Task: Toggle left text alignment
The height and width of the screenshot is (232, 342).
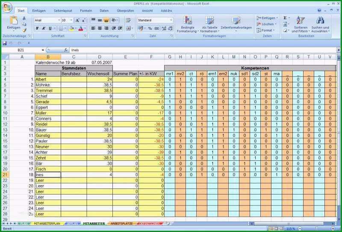Action: click(x=93, y=28)
